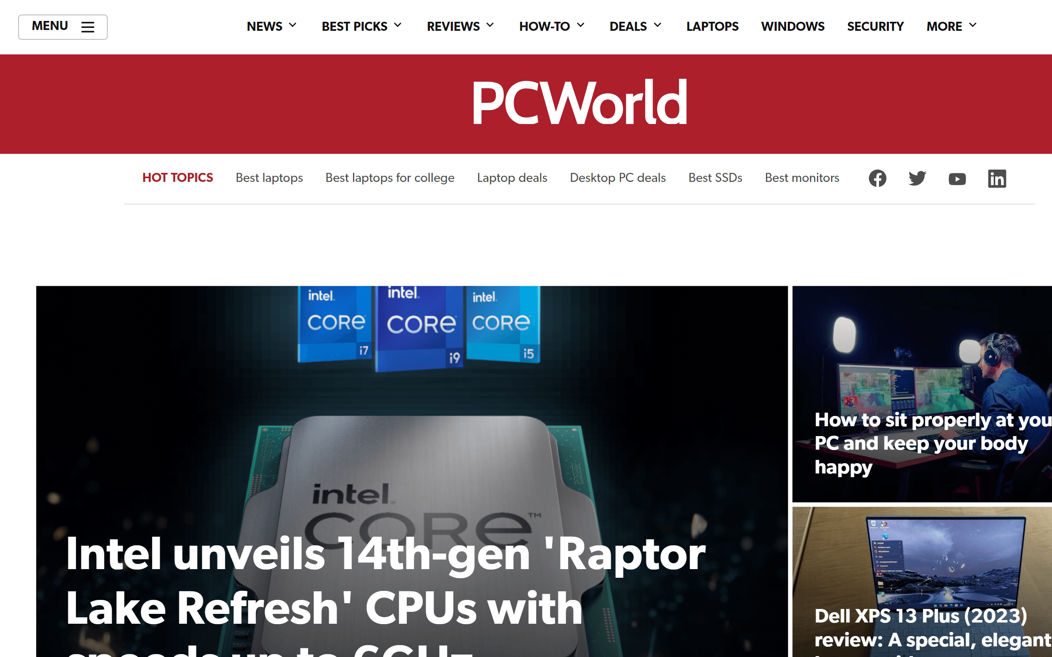Click the PCWorld logo in red banner
The height and width of the screenshot is (657, 1052).
579,103
